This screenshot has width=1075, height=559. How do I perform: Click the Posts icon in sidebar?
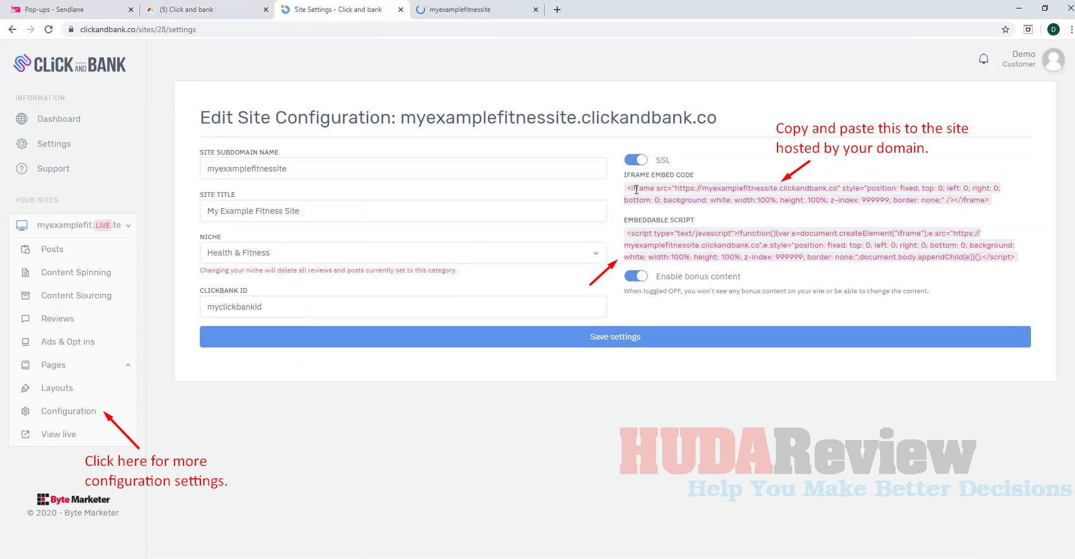25,249
